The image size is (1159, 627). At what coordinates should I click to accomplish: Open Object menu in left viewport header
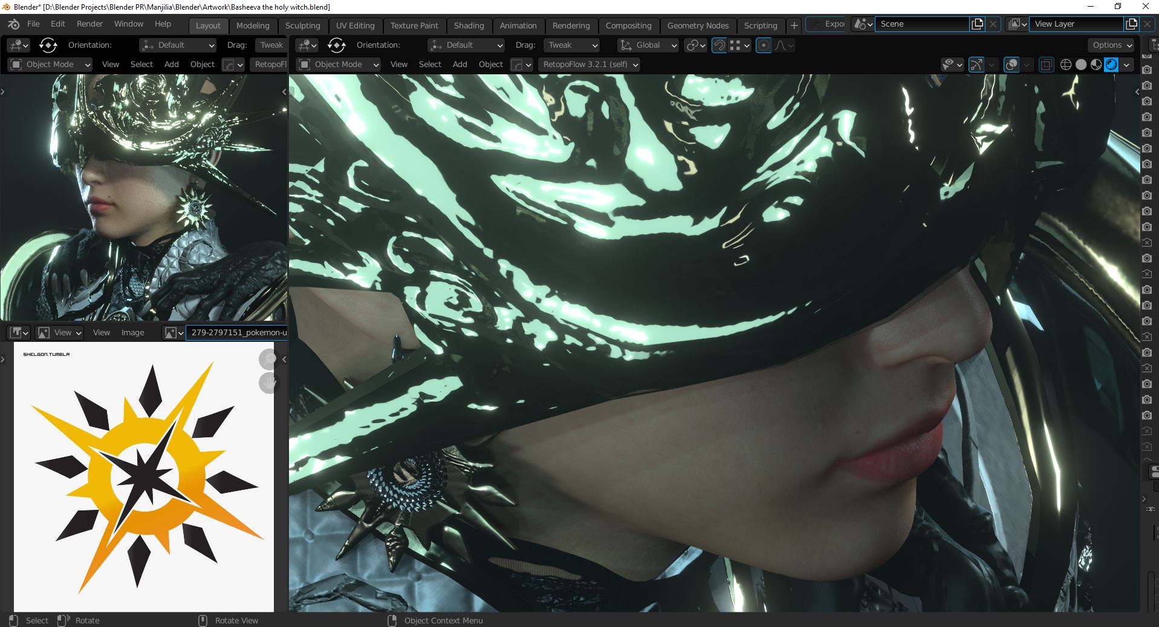click(202, 65)
